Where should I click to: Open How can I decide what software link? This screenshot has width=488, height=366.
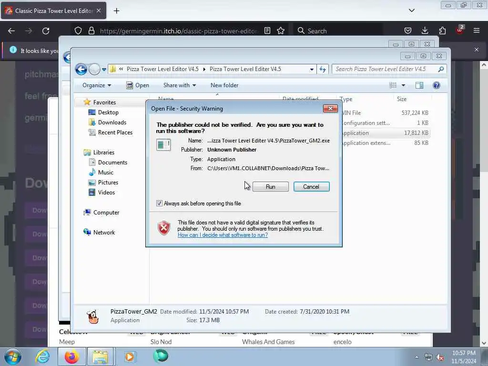(223, 235)
